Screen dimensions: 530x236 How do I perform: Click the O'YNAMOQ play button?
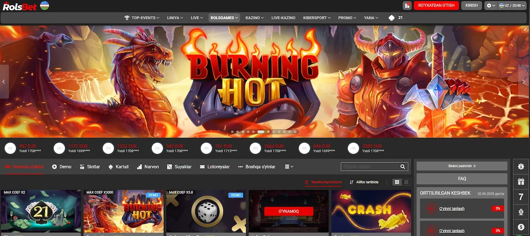pos(288,211)
